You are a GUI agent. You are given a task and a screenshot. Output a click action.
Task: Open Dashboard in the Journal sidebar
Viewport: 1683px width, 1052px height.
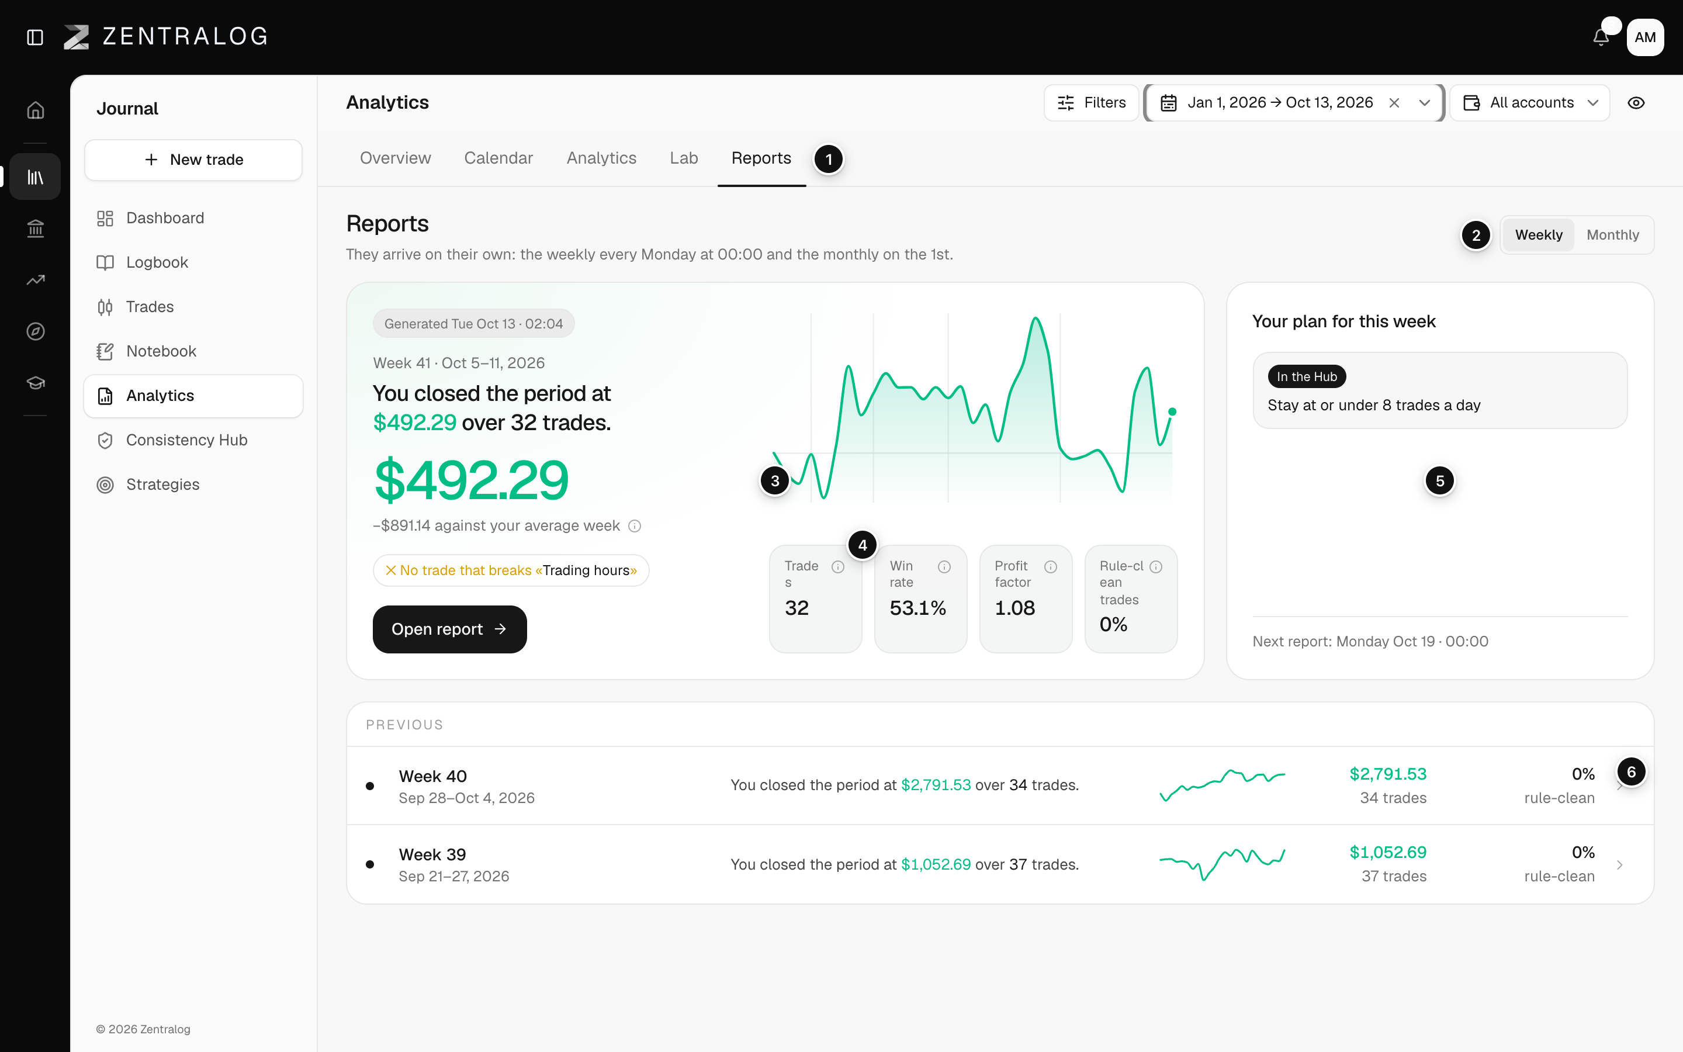pos(193,219)
